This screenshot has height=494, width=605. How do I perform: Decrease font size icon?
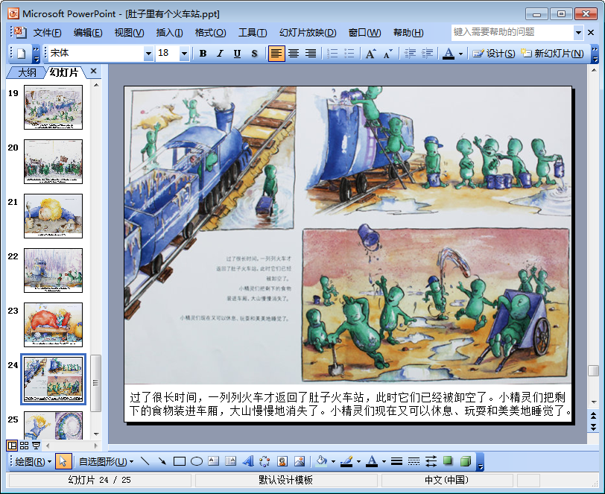click(387, 53)
